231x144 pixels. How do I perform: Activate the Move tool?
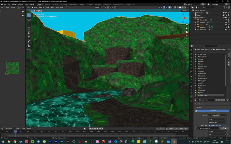click(29, 24)
